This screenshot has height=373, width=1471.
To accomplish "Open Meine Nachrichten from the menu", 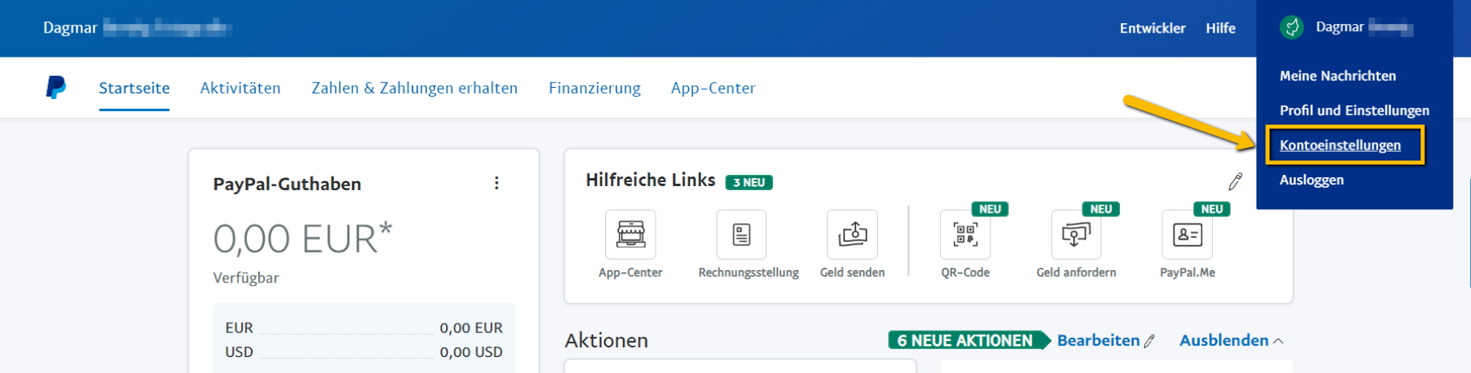I will point(1337,76).
